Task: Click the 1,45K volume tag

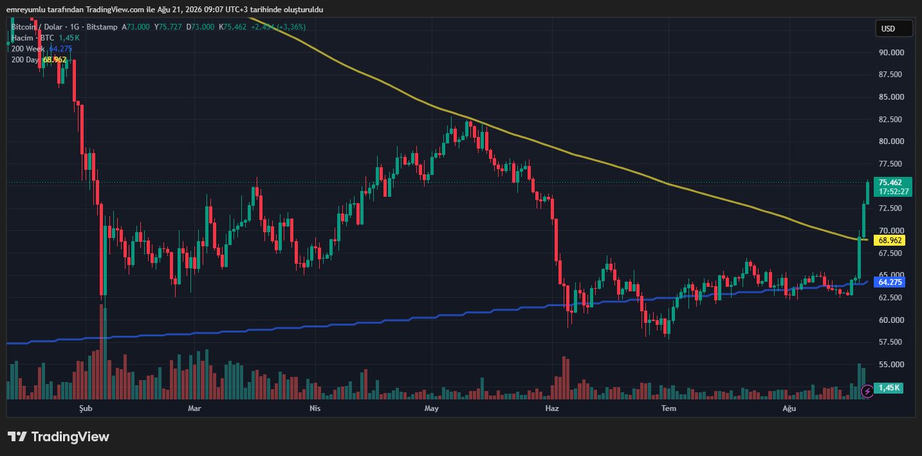Action: [x=890, y=388]
